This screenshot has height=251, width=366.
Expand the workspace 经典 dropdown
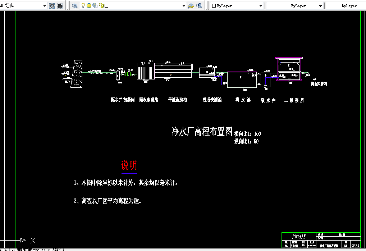tap(45, 6)
